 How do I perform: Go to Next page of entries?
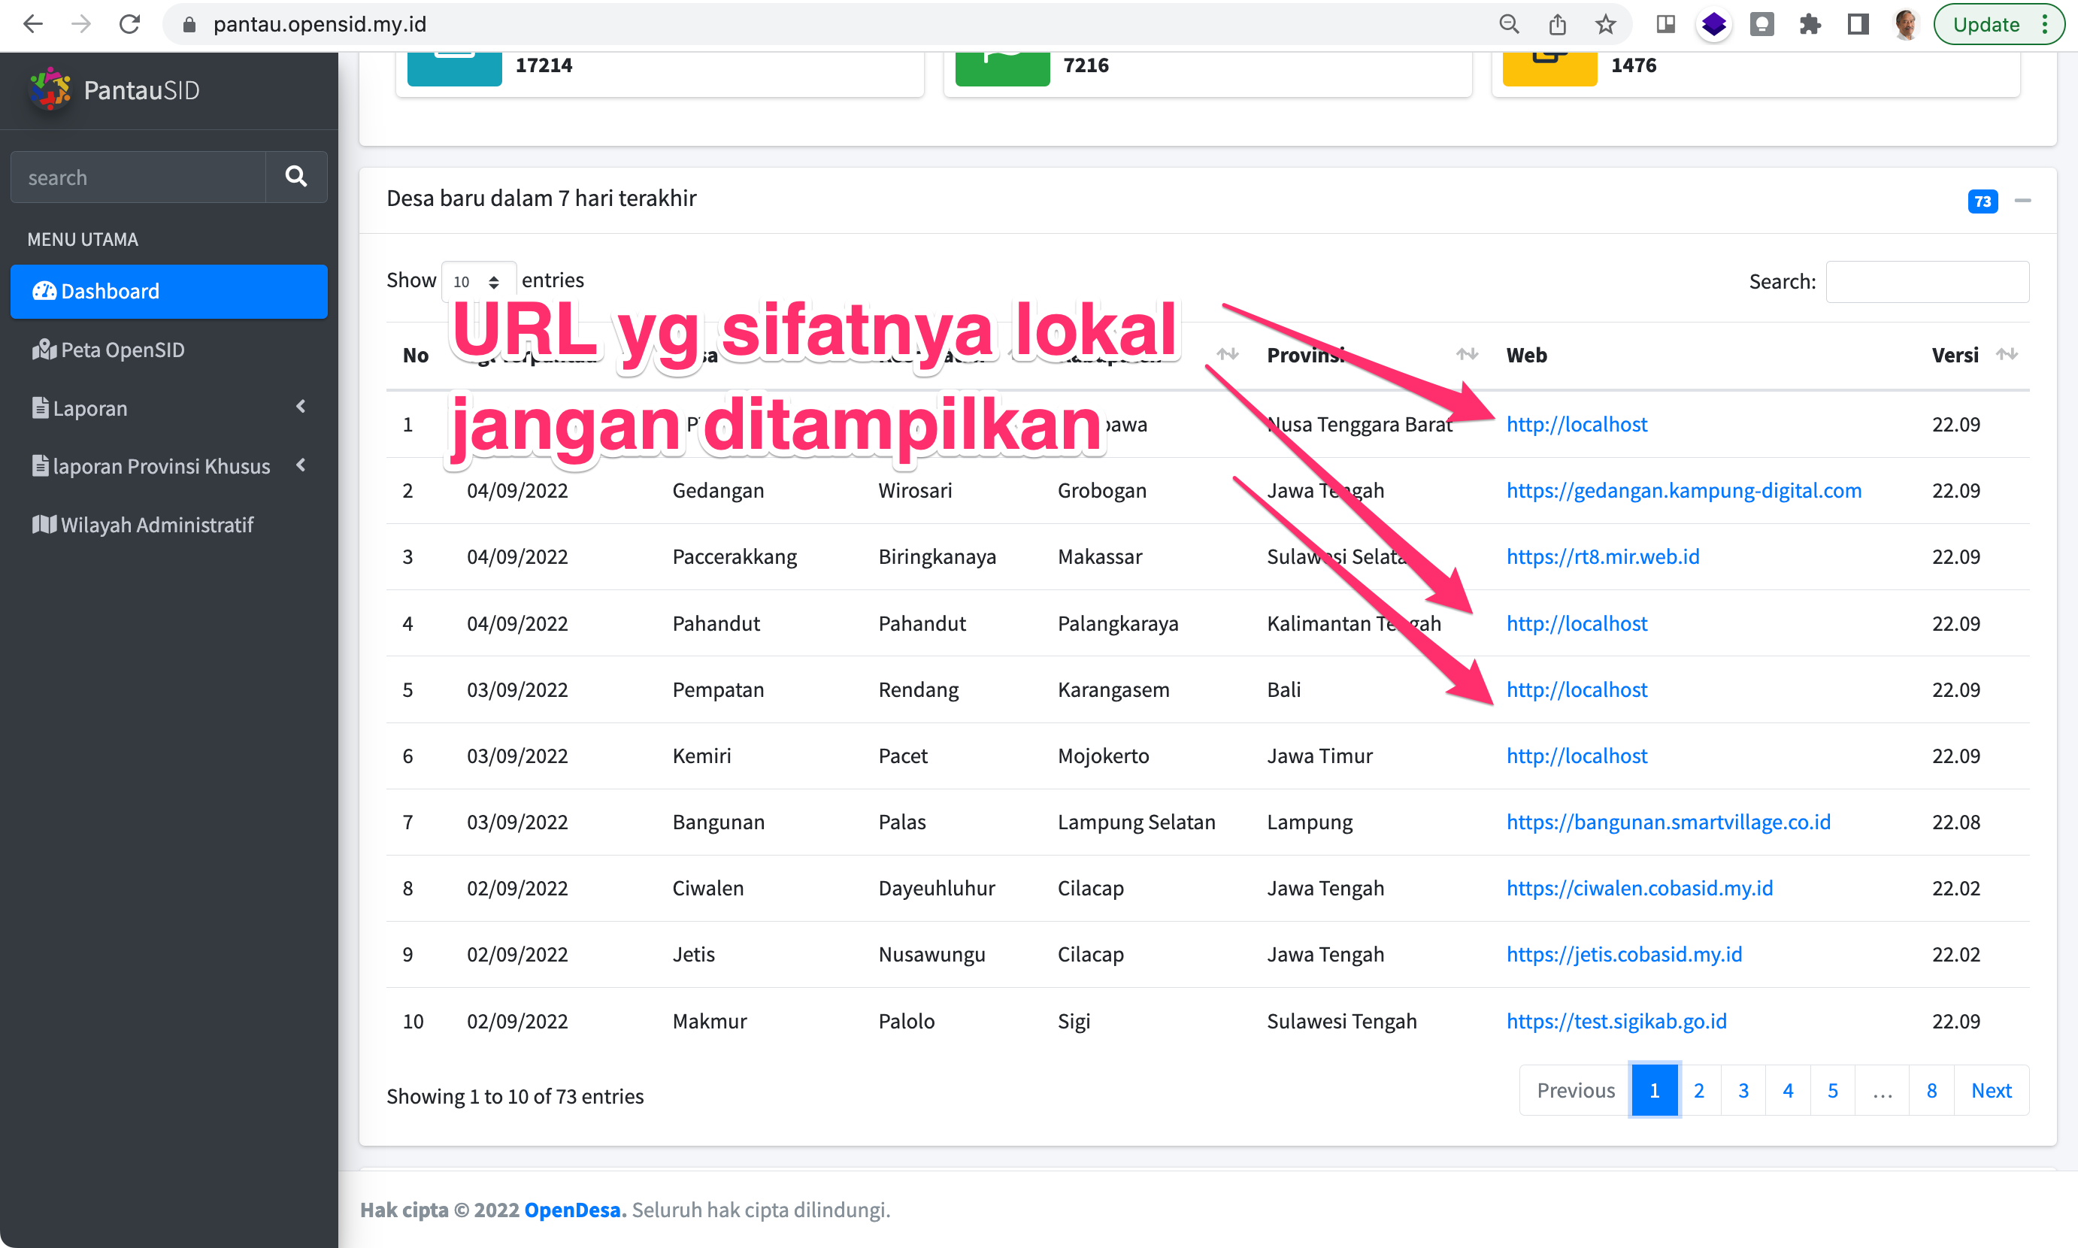pos(1991,1090)
